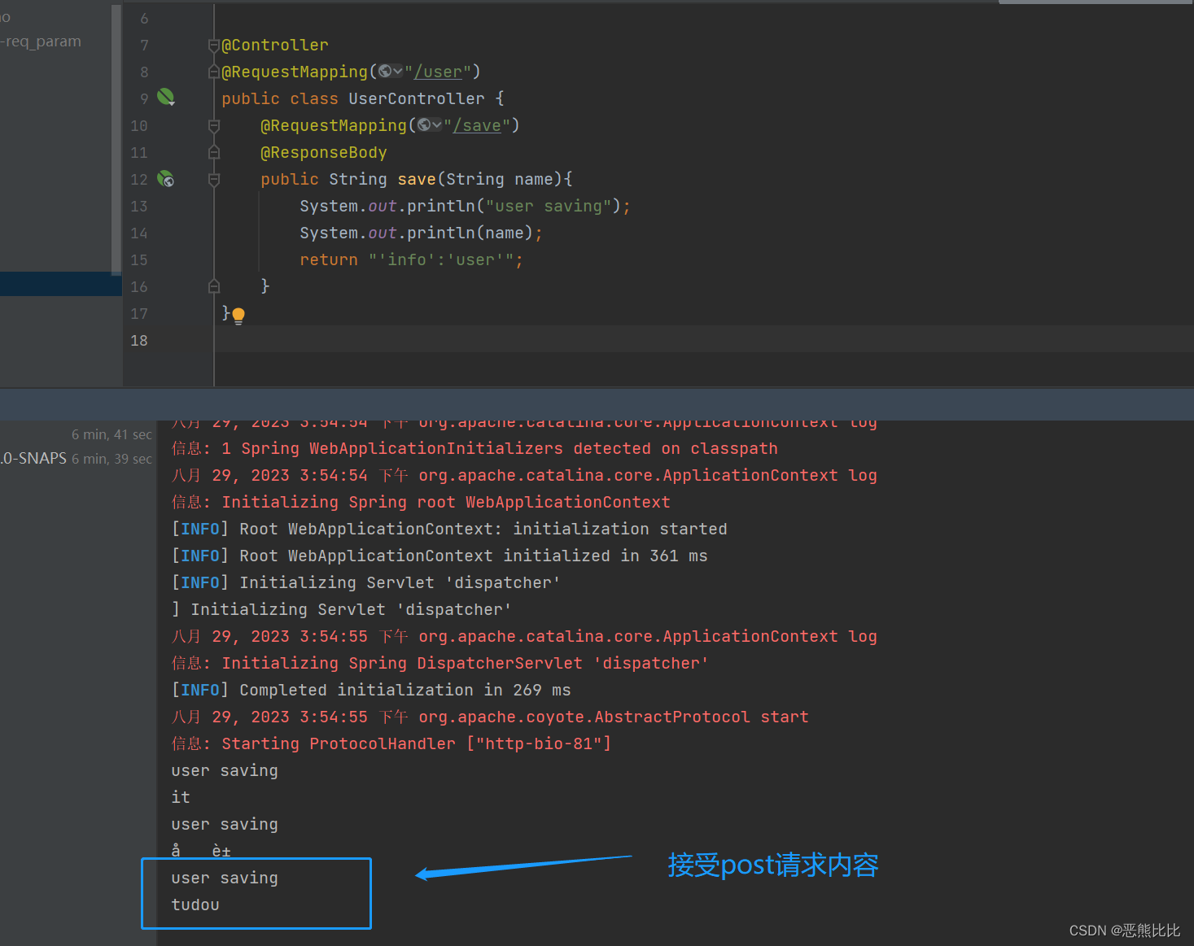Screen dimensions: 1194x946
Task: Click the project panel vertical scrollbar
Action: click(116, 138)
